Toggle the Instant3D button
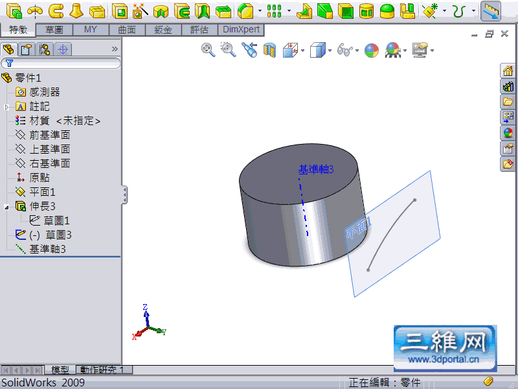 pos(490,11)
